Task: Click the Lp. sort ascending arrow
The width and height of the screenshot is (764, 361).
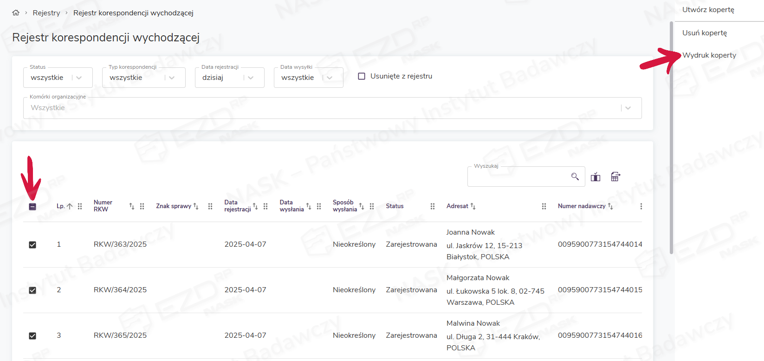Action: pos(70,206)
